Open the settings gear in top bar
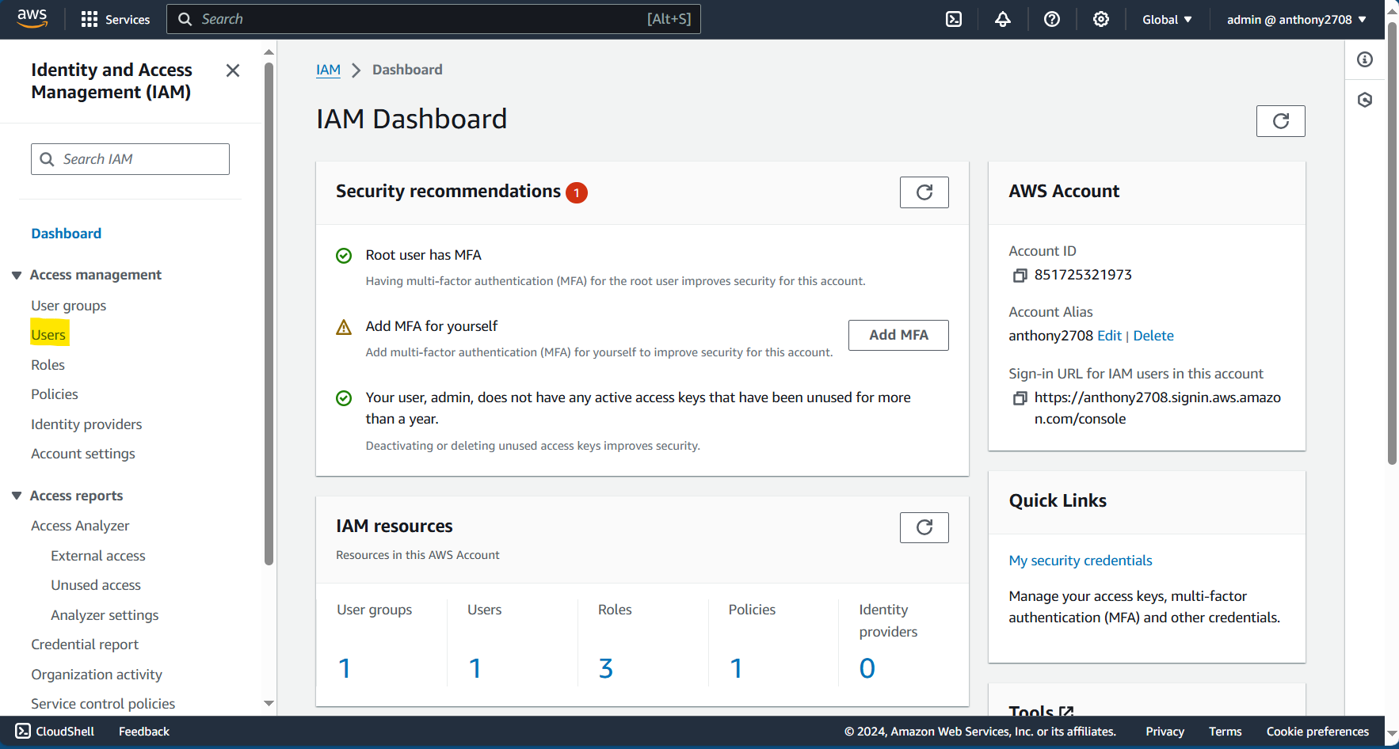1399x749 pixels. click(x=1101, y=19)
